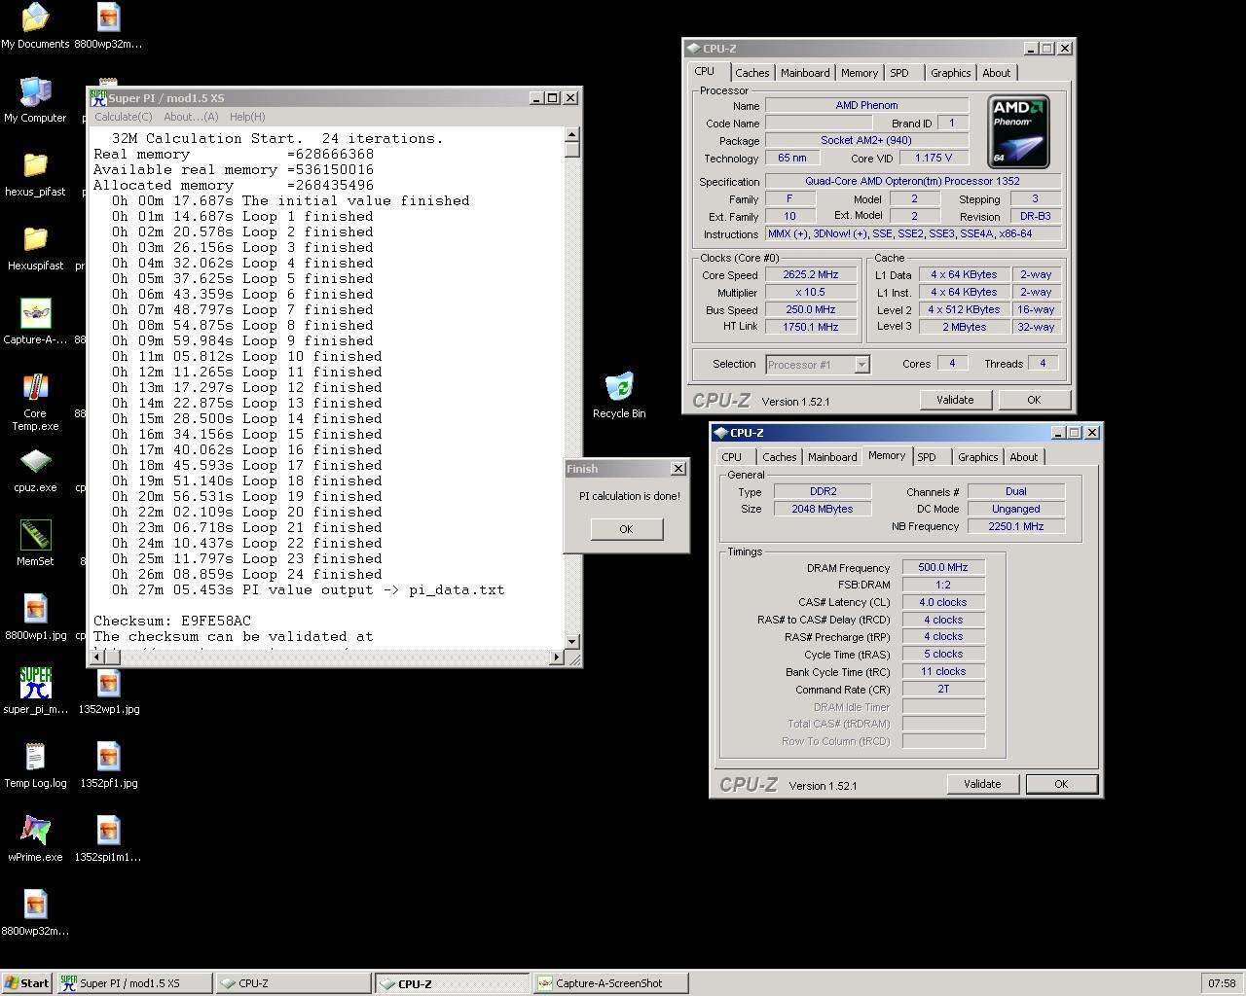Open About tab in CPU-Z Memory window
This screenshot has height=996, width=1246.
[1024, 457]
